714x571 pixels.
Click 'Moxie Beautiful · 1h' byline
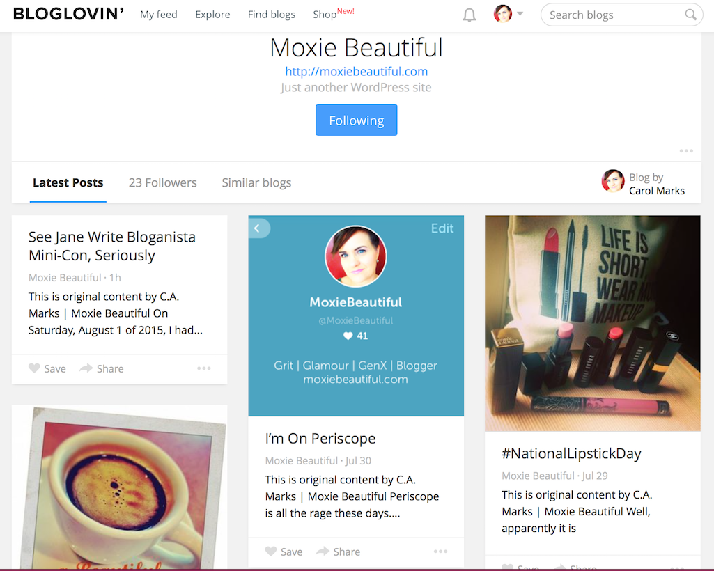tap(75, 278)
